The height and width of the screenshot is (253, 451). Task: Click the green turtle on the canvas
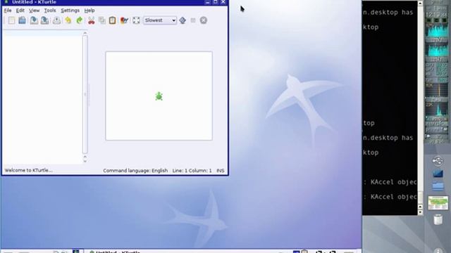click(159, 96)
